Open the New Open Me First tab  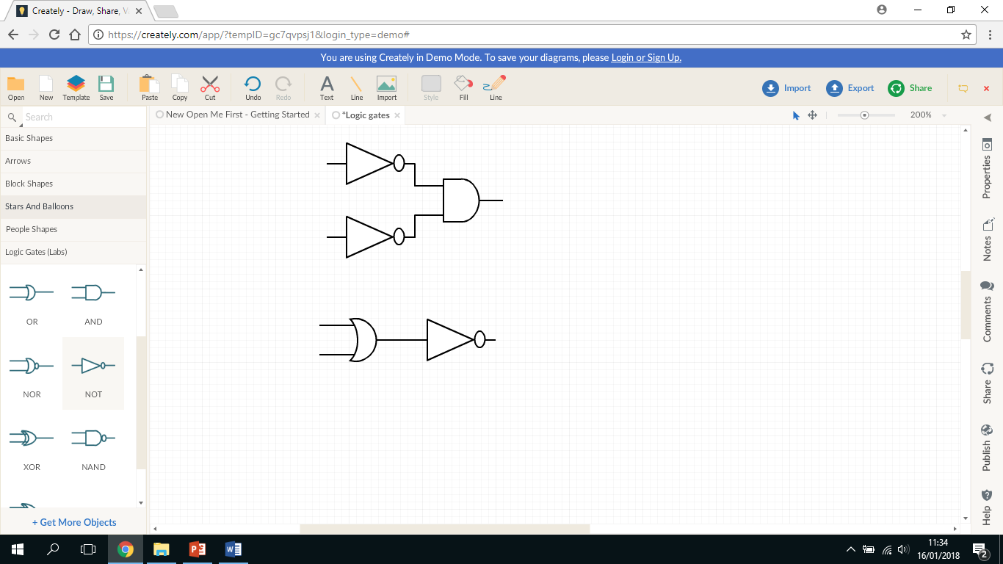point(236,115)
